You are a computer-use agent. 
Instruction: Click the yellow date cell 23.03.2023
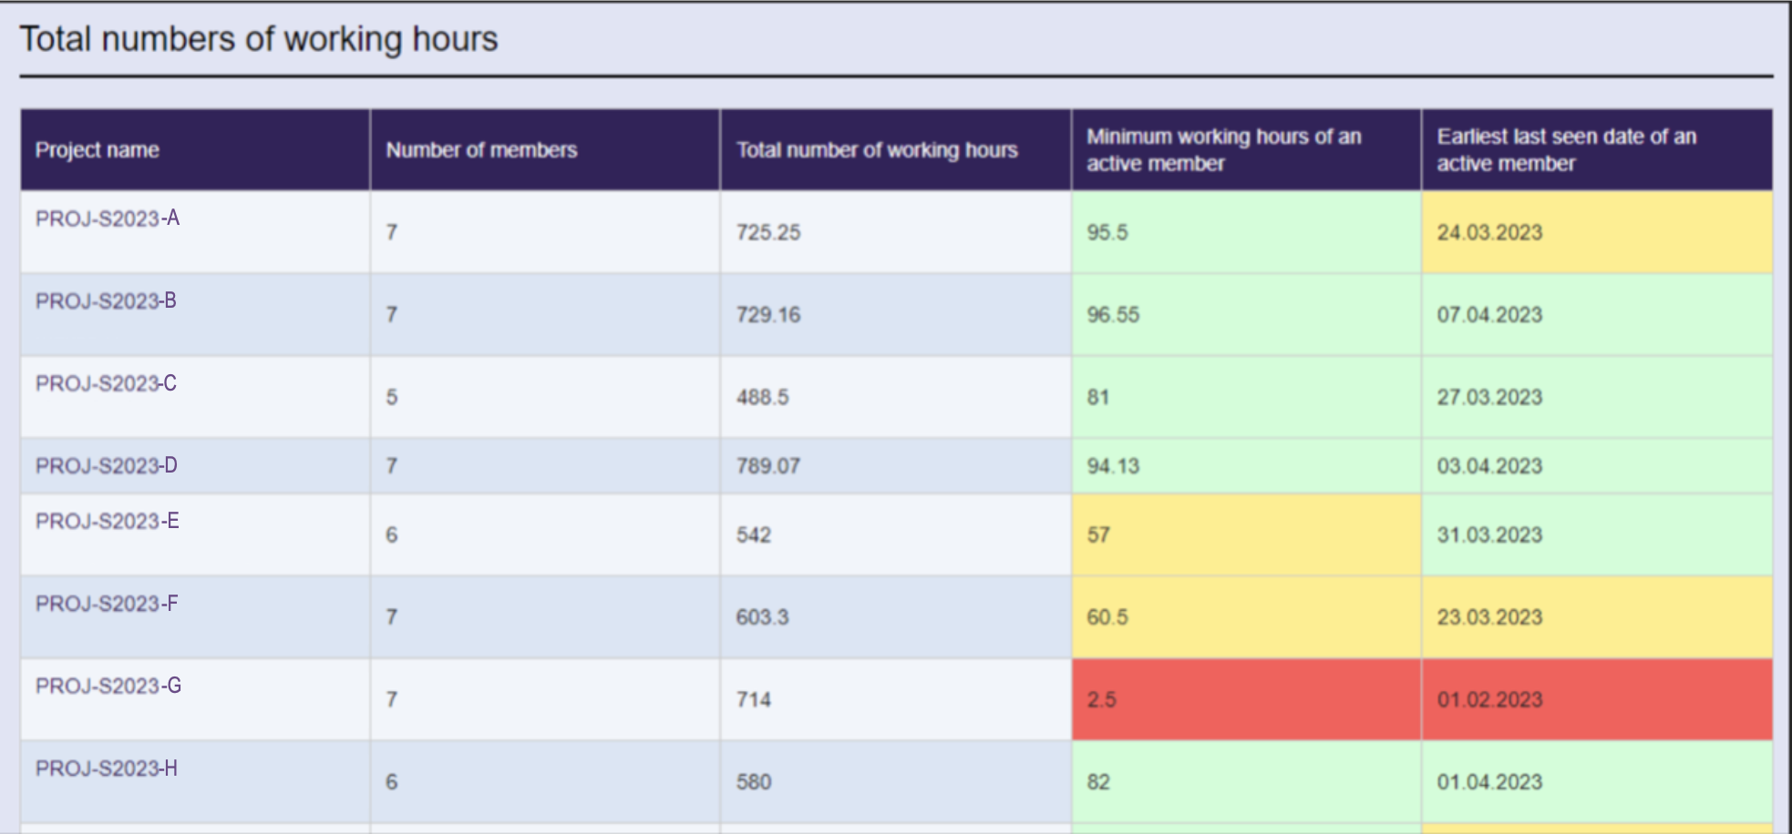[x=1597, y=617]
